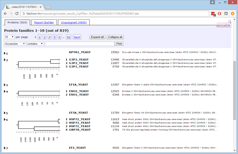
Task: Click the search text field beside Find
Action: (x=80, y=44)
